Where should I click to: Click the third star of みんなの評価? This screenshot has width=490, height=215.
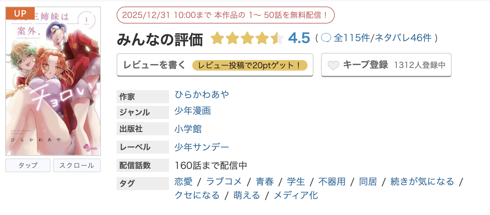[x=248, y=38]
